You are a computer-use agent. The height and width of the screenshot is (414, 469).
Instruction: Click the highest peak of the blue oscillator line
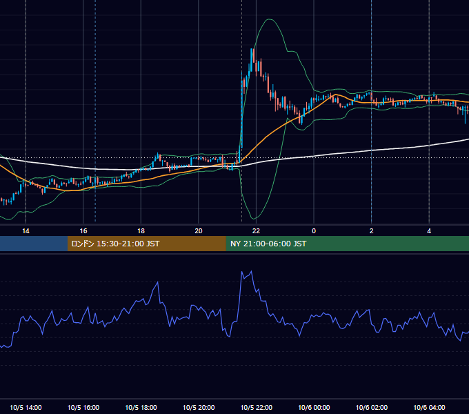[251, 271]
